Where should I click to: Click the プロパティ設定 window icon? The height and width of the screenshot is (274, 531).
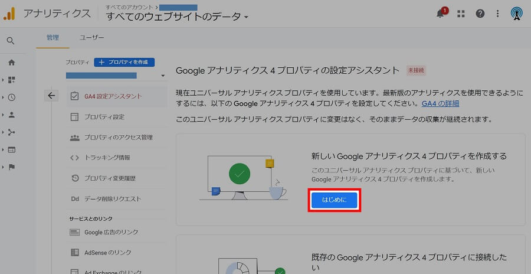coord(74,117)
